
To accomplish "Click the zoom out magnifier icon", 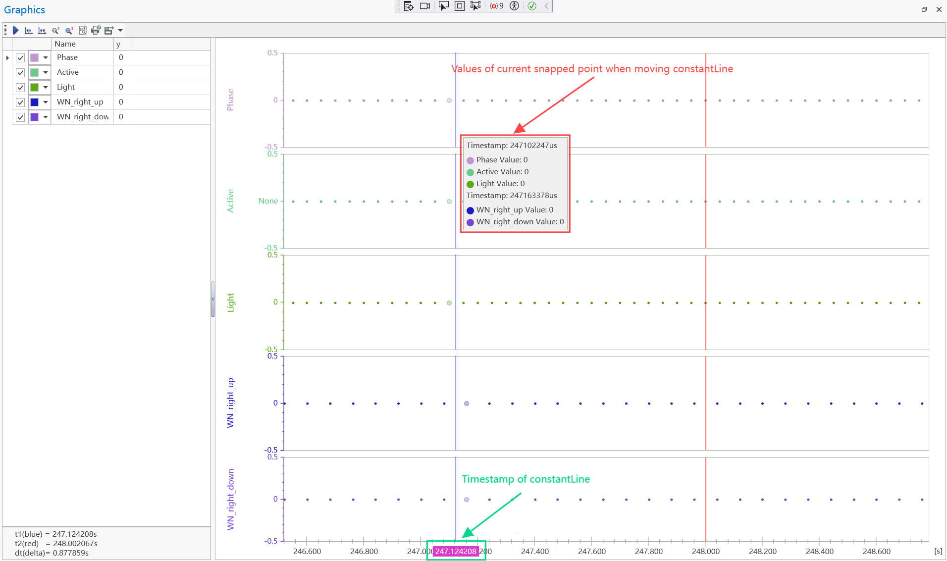I will pyautogui.click(x=55, y=30).
